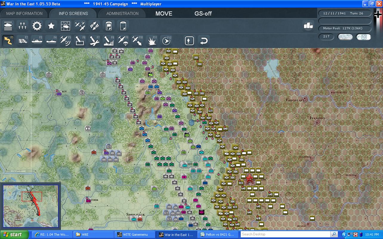383x239 pixels.
Task: Select the F4 amphibious transport mode
Action: click(51, 40)
